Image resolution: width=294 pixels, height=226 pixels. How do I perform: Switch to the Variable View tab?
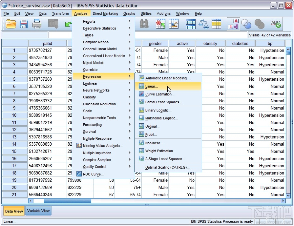tap(38, 211)
